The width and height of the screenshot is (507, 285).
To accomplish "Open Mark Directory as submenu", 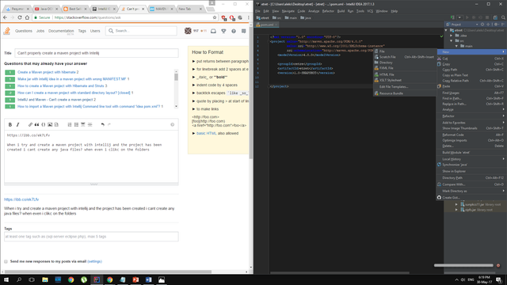I will tap(471, 191).
